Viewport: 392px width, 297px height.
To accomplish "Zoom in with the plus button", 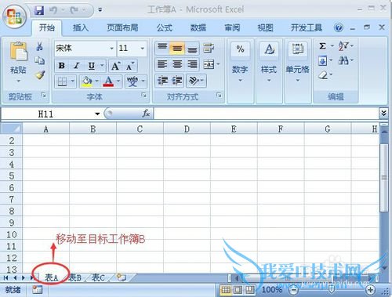I will pos(370,289).
